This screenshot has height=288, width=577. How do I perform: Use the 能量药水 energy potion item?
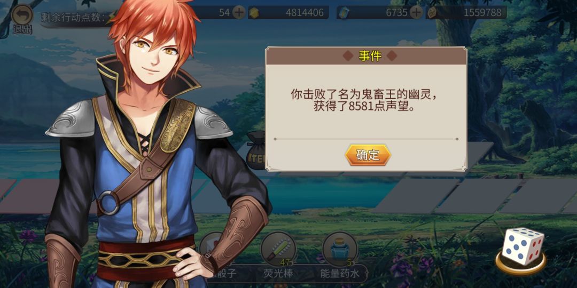click(340, 249)
